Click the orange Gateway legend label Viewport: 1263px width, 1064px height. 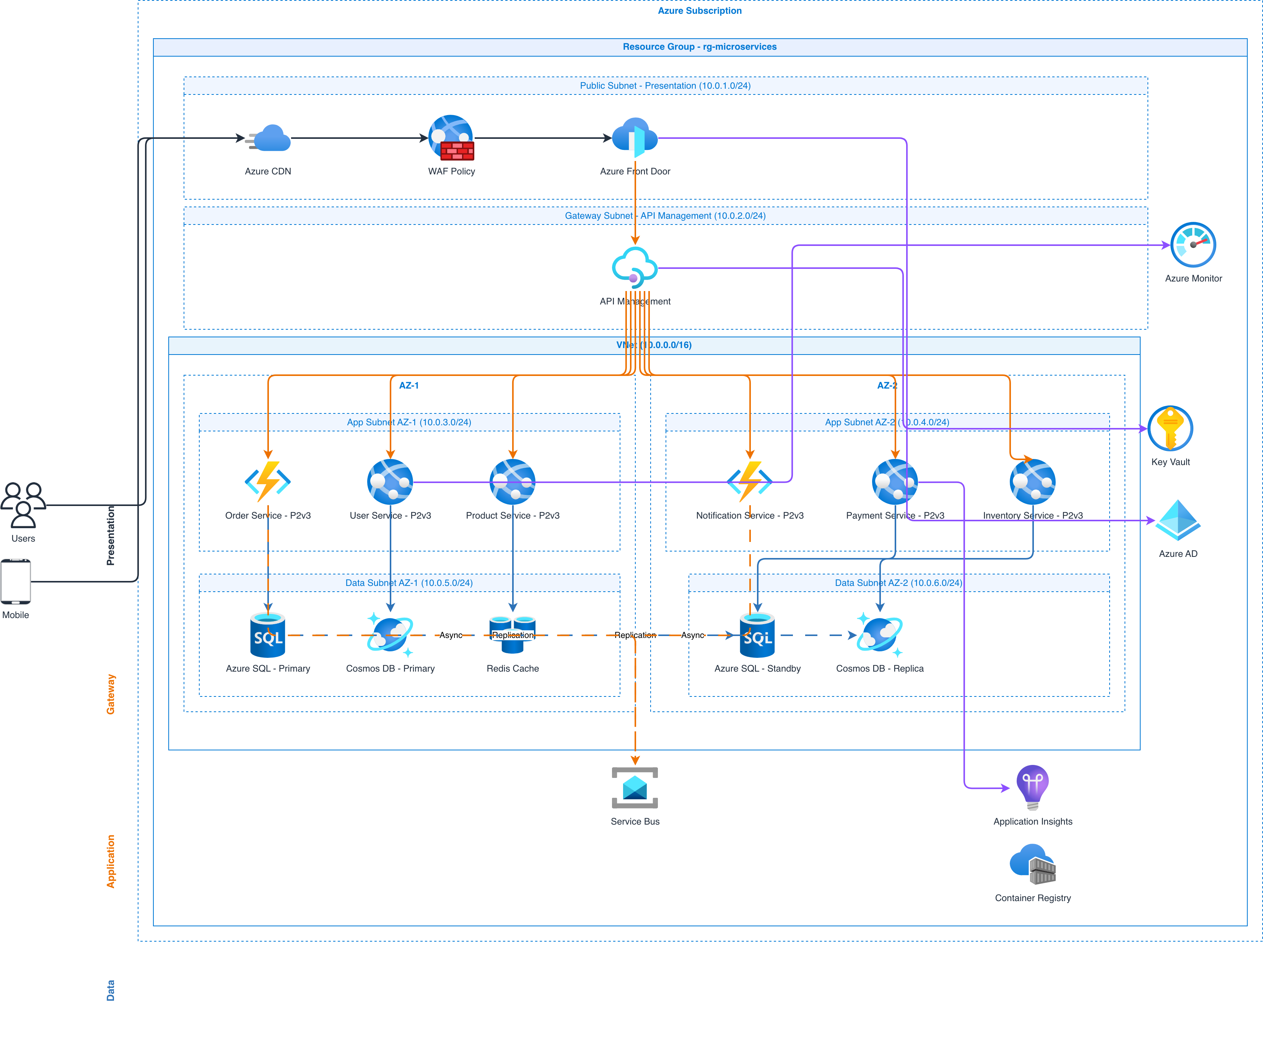point(111,694)
